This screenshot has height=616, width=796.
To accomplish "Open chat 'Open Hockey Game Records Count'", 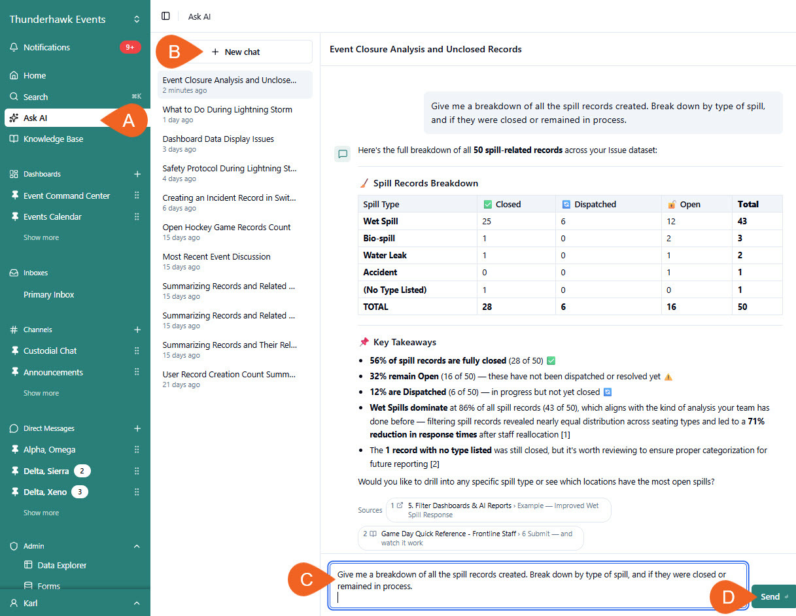I will point(235,231).
